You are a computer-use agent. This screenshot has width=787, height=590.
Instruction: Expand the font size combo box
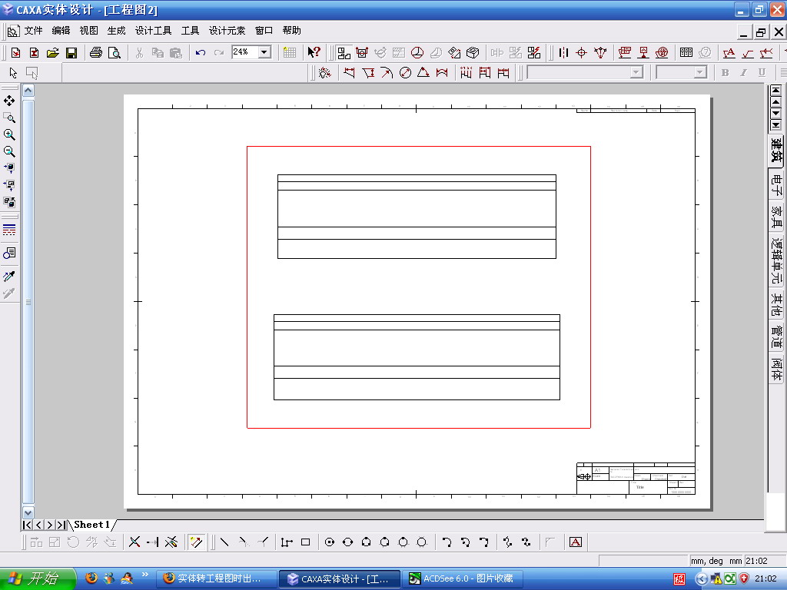[700, 73]
